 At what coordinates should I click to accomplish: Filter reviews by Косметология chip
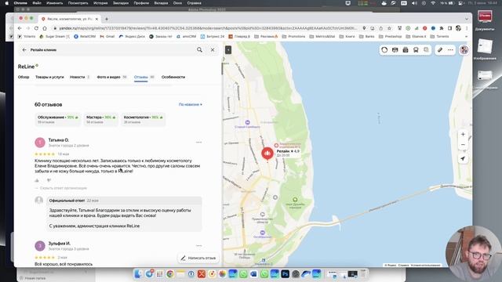click(143, 119)
